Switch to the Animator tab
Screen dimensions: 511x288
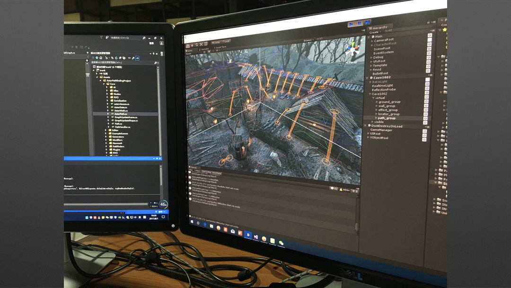tap(204, 49)
